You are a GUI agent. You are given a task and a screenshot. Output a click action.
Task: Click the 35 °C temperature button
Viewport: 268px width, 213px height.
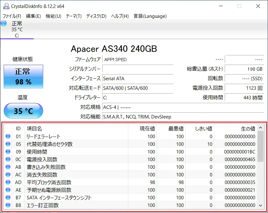point(24,111)
